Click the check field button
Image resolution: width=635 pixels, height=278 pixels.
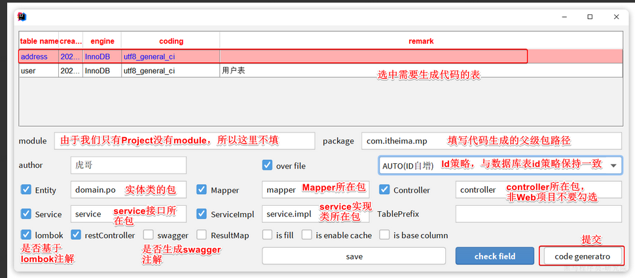pos(495,256)
